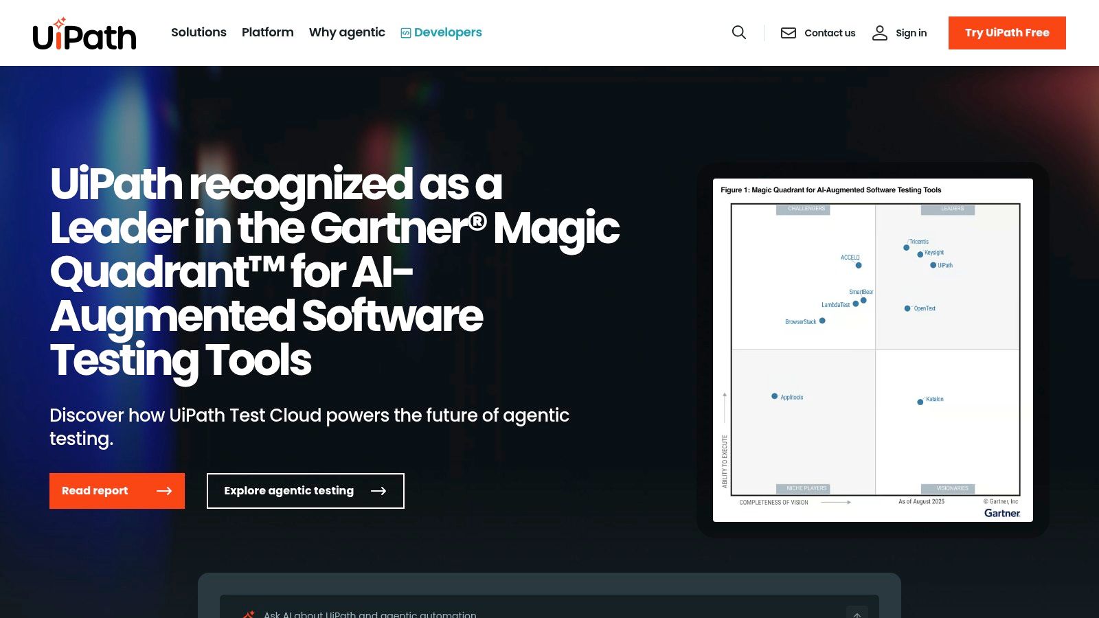1099x618 pixels.
Task: Click the Magic Quadrant figure title text
Action: (x=831, y=190)
